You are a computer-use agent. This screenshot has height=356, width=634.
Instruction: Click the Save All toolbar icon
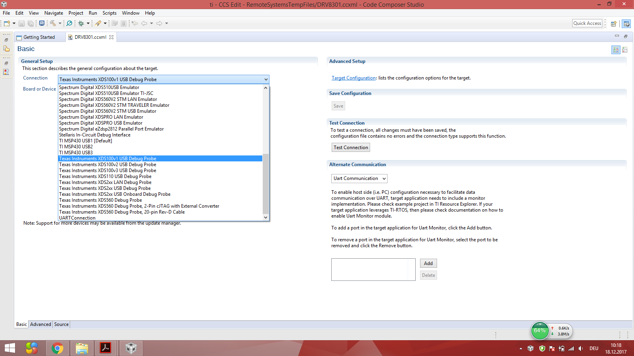point(31,23)
